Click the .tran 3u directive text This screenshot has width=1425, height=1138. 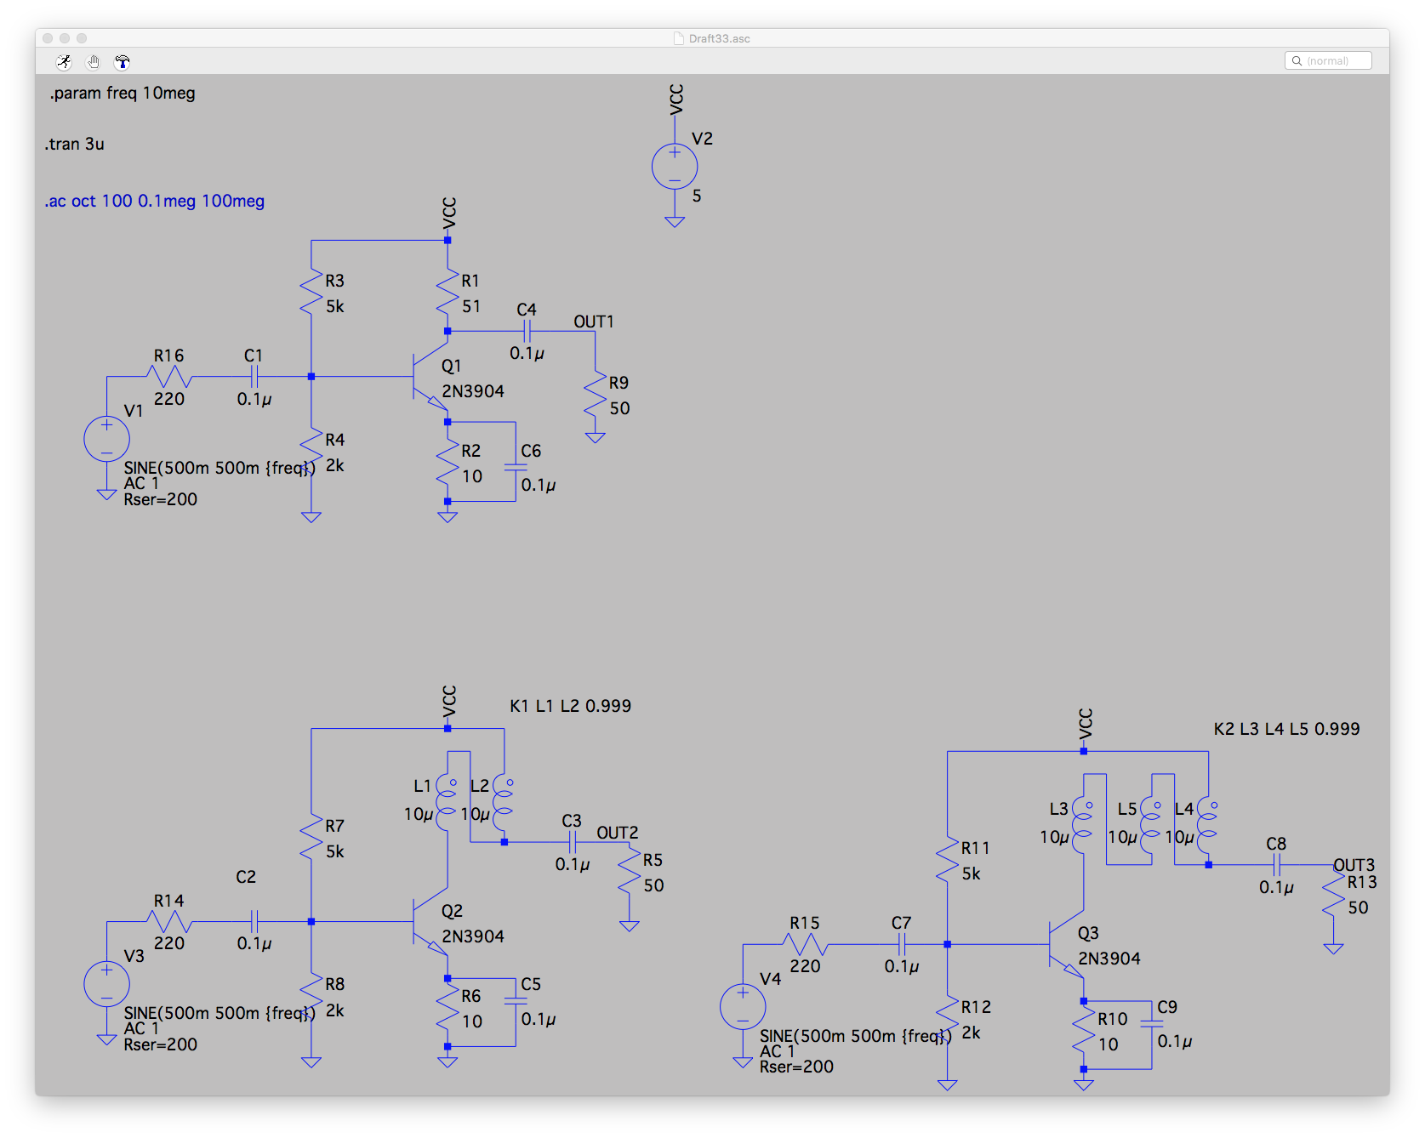(x=75, y=145)
